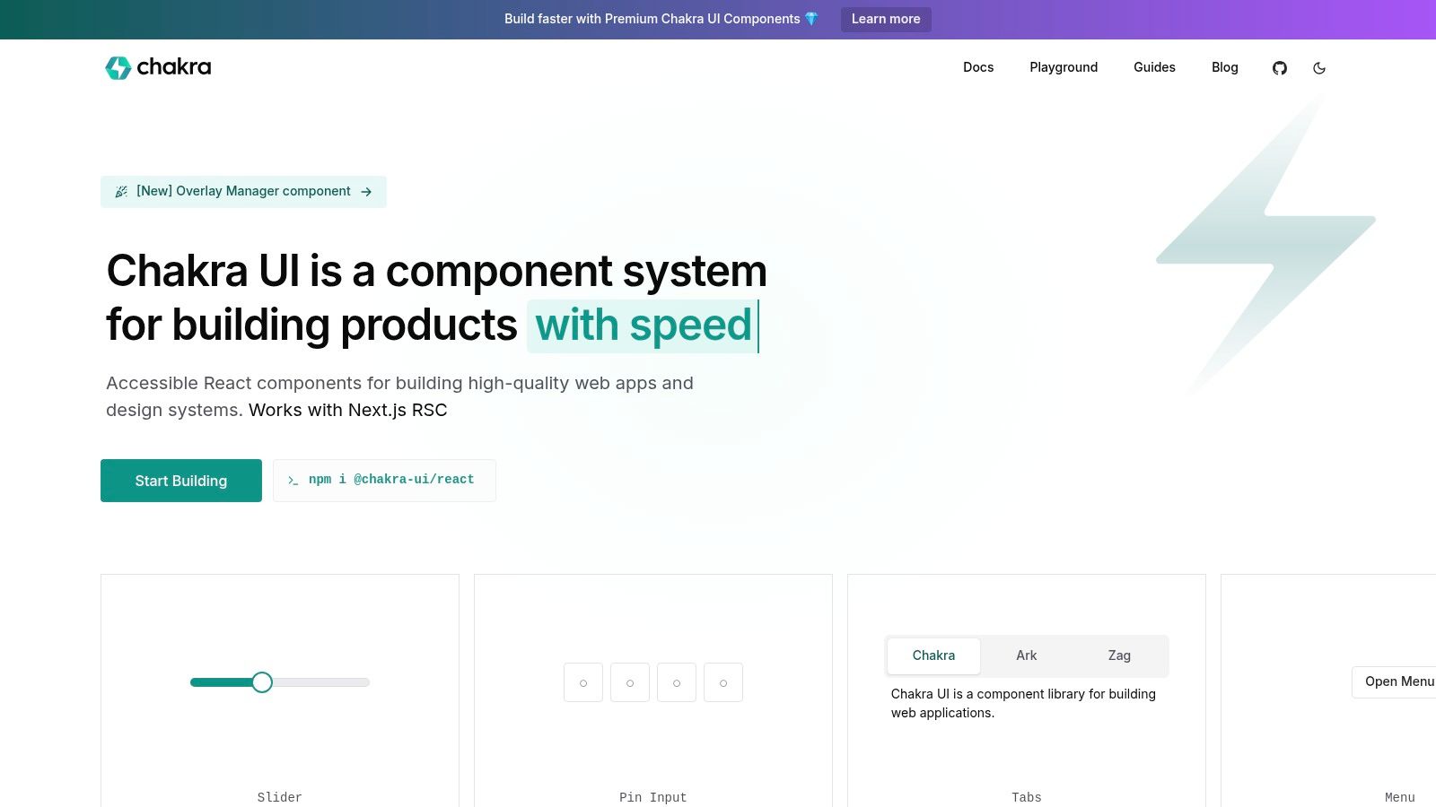Click the Chakra tab description paragraph
Image resolution: width=1436 pixels, height=807 pixels.
pyautogui.click(x=1023, y=704)
